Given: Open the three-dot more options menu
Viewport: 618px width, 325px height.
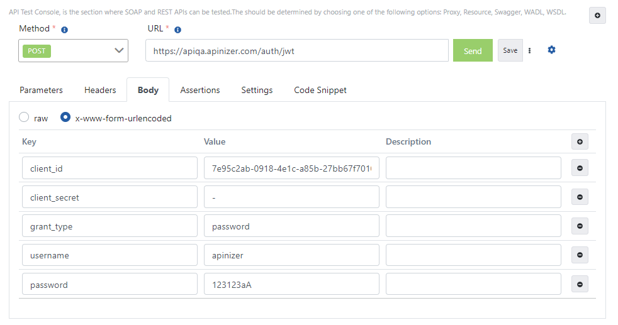Looking at the screenshot, I should [529, 51].
